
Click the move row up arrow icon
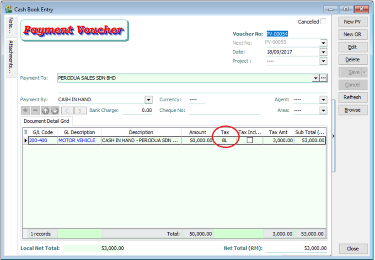pyautogui.click(x=45, y=110)
